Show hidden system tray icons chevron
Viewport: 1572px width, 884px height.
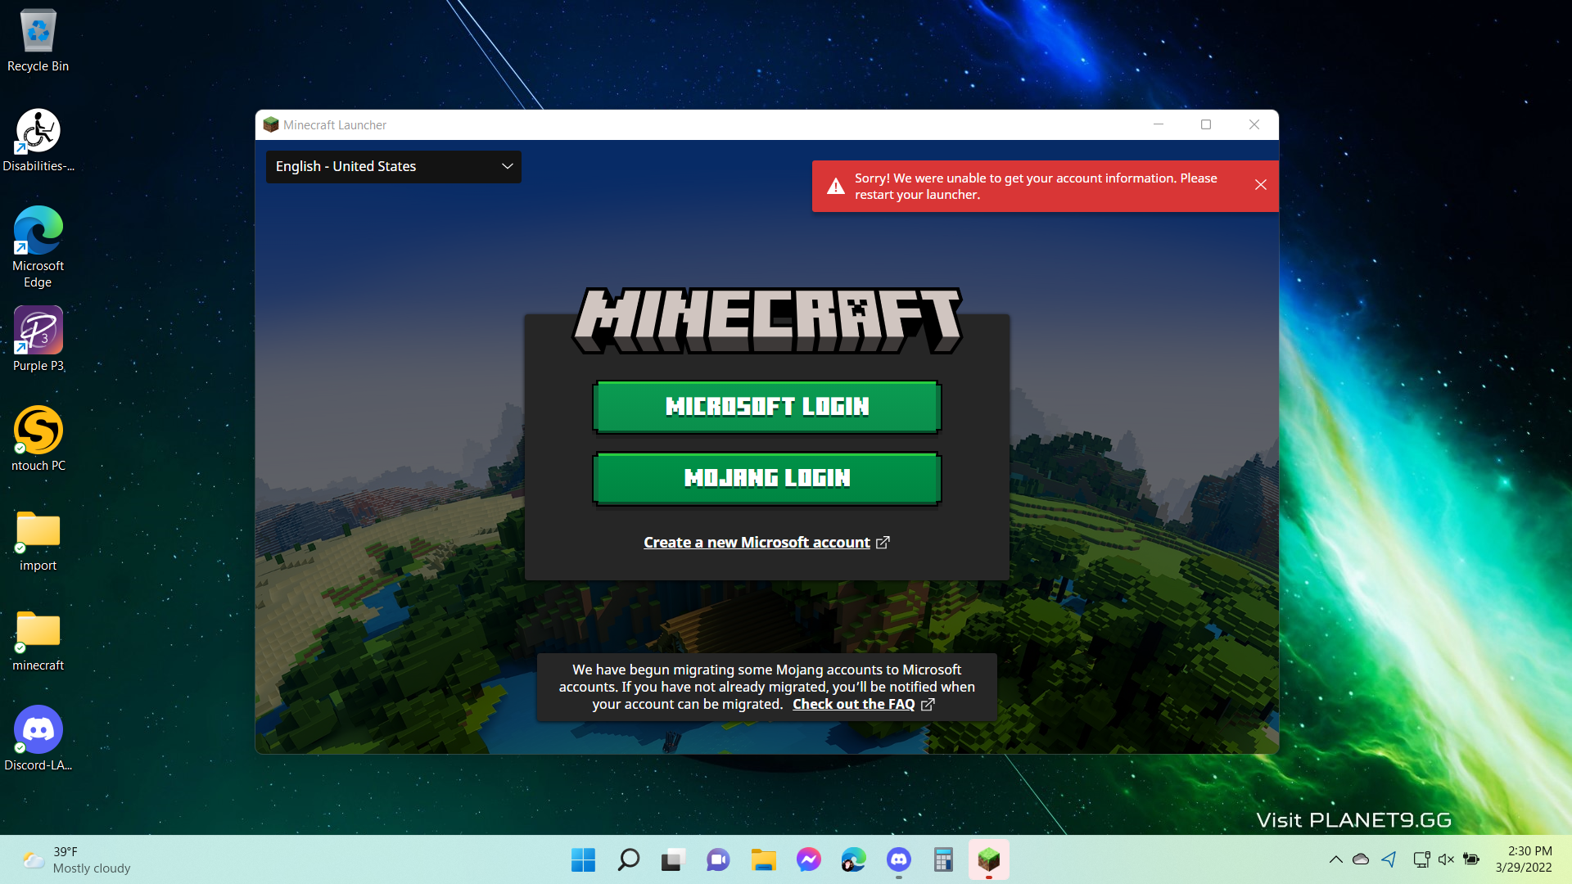1335,859
